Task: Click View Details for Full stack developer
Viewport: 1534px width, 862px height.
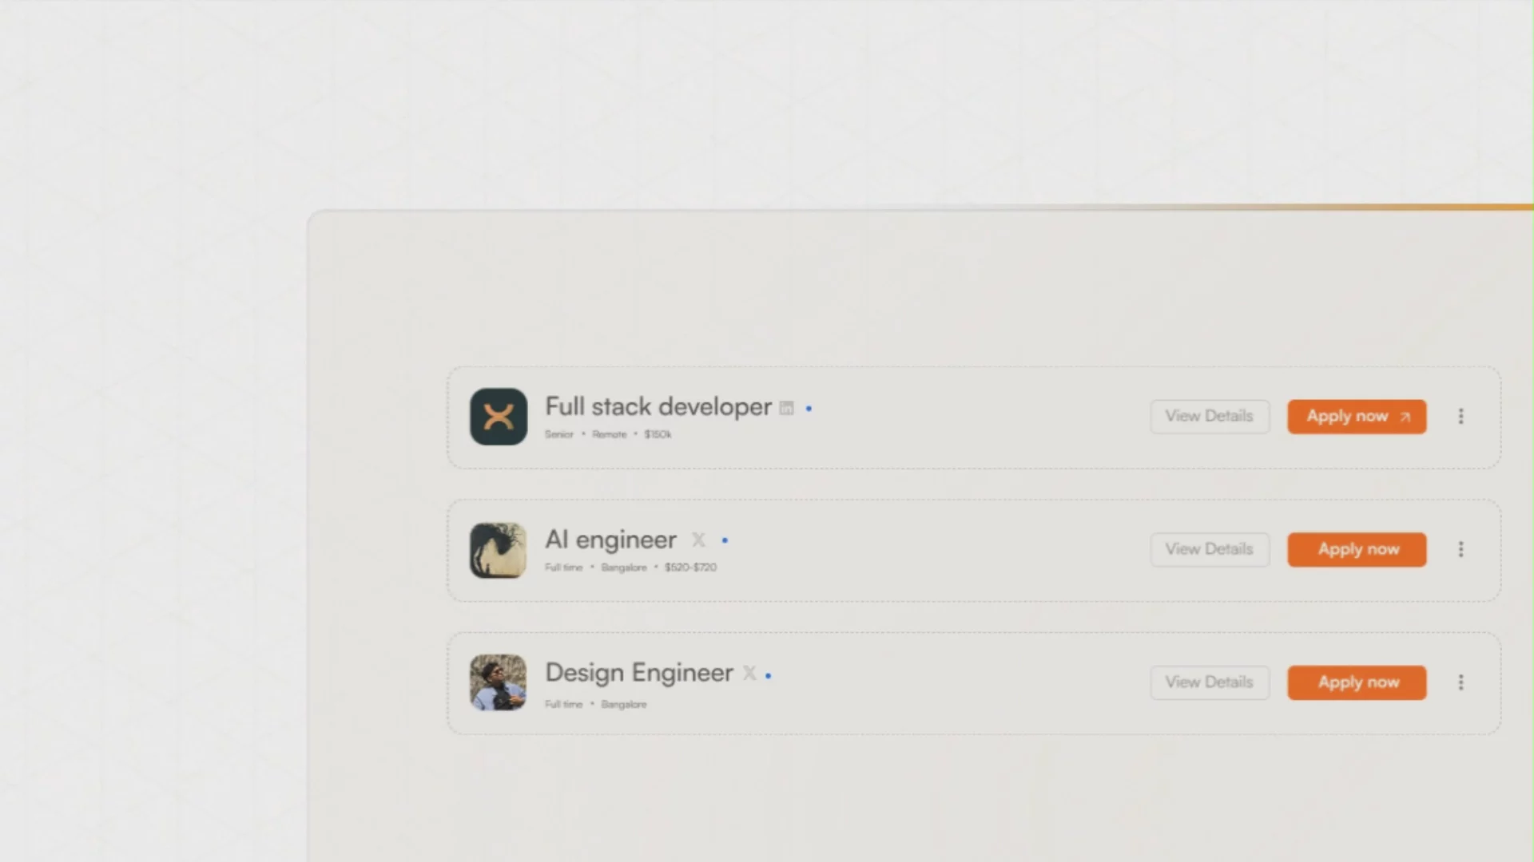Action: [x=1209, y=416]
